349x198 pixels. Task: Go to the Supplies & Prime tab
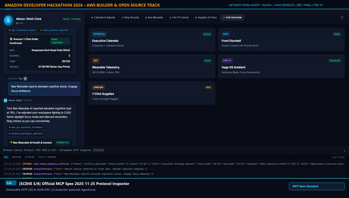tap(206, 18)
